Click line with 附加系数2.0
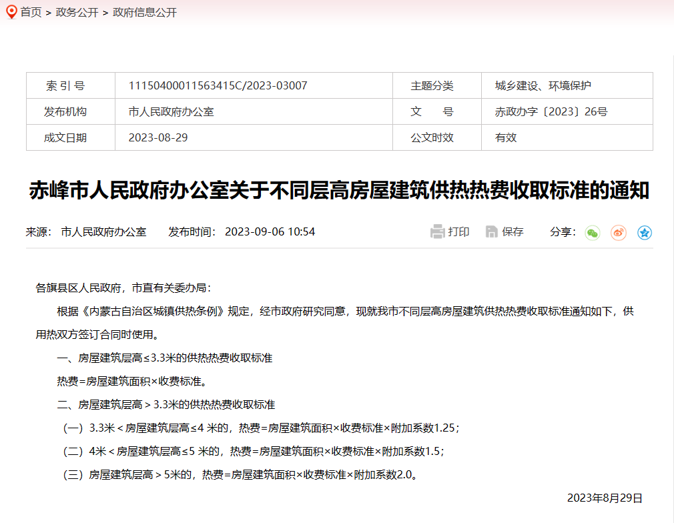This screenshot has width=674, height=523. tap(240, 474)
